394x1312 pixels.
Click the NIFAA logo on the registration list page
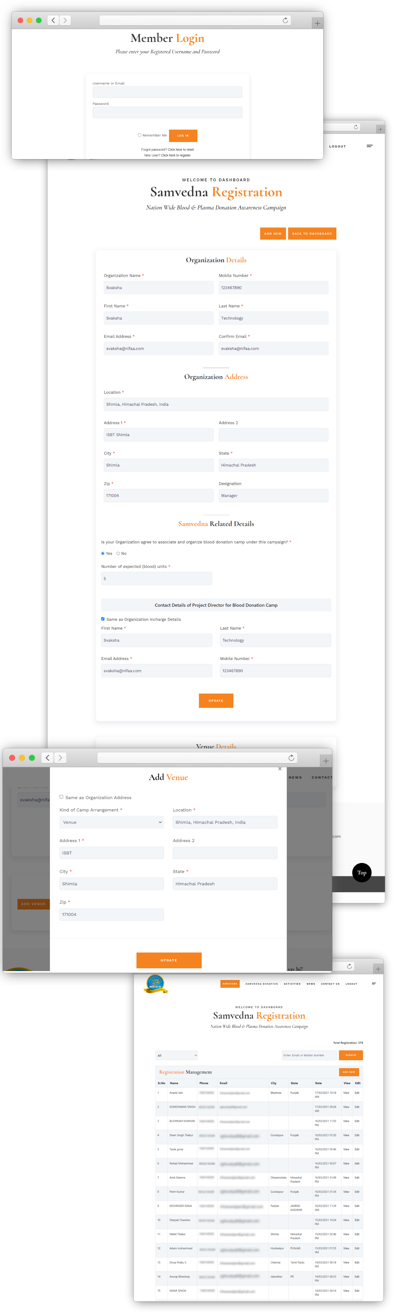click(x=155, y=983)
